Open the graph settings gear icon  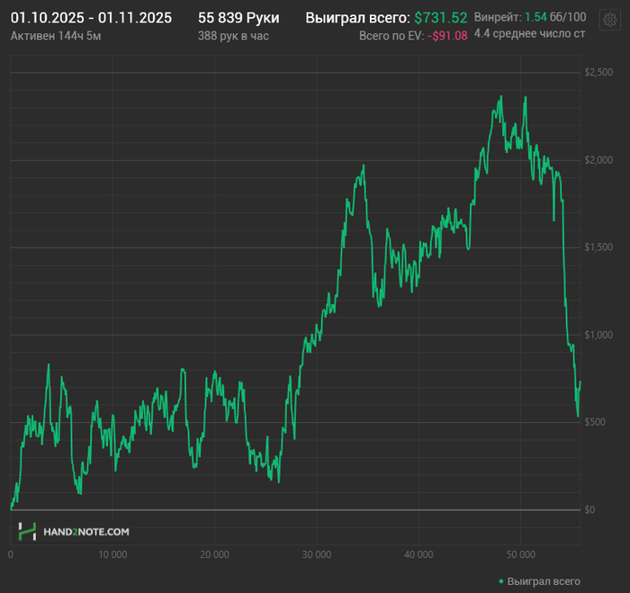(609, 20)
